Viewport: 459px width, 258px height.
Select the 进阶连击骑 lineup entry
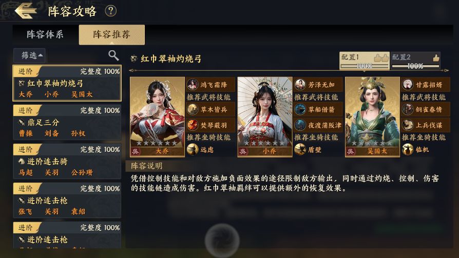(67, 161)
